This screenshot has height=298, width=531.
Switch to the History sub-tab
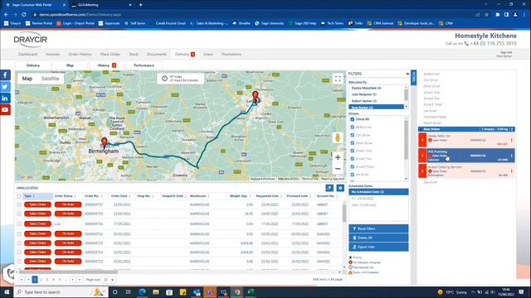tap(106, 65)
